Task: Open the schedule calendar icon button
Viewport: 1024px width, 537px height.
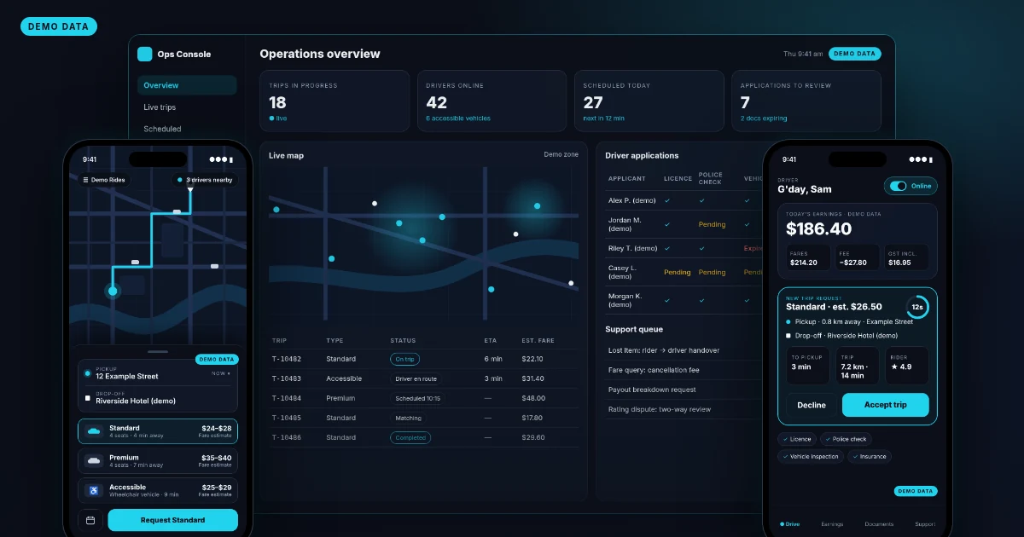Action: 90,520
